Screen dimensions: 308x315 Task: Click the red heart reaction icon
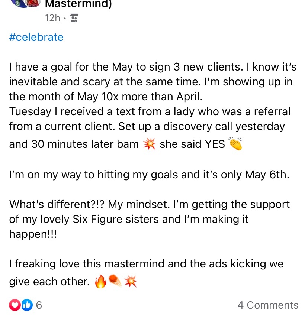(x=15, y=305)
